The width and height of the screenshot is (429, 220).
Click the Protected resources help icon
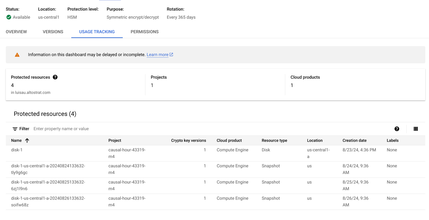(x=55, y=77)
